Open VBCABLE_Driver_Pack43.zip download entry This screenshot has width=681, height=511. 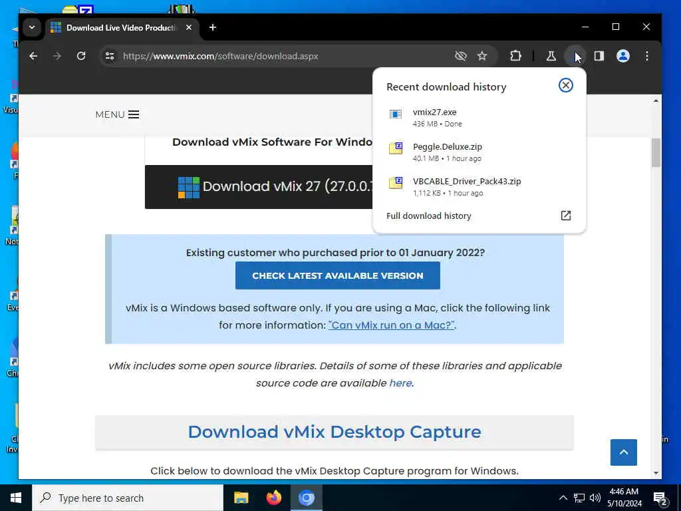pos(479,187)
